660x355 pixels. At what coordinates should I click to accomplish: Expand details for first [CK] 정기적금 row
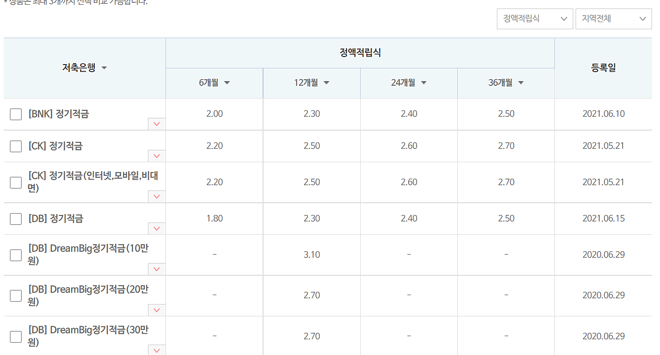157,156
